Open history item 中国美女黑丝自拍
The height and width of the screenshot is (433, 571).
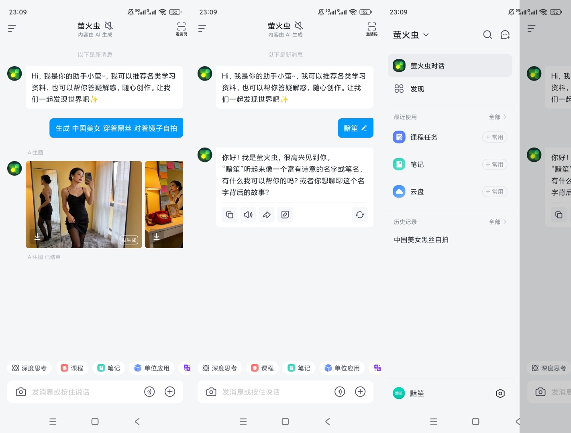click(x=421, y=240)
